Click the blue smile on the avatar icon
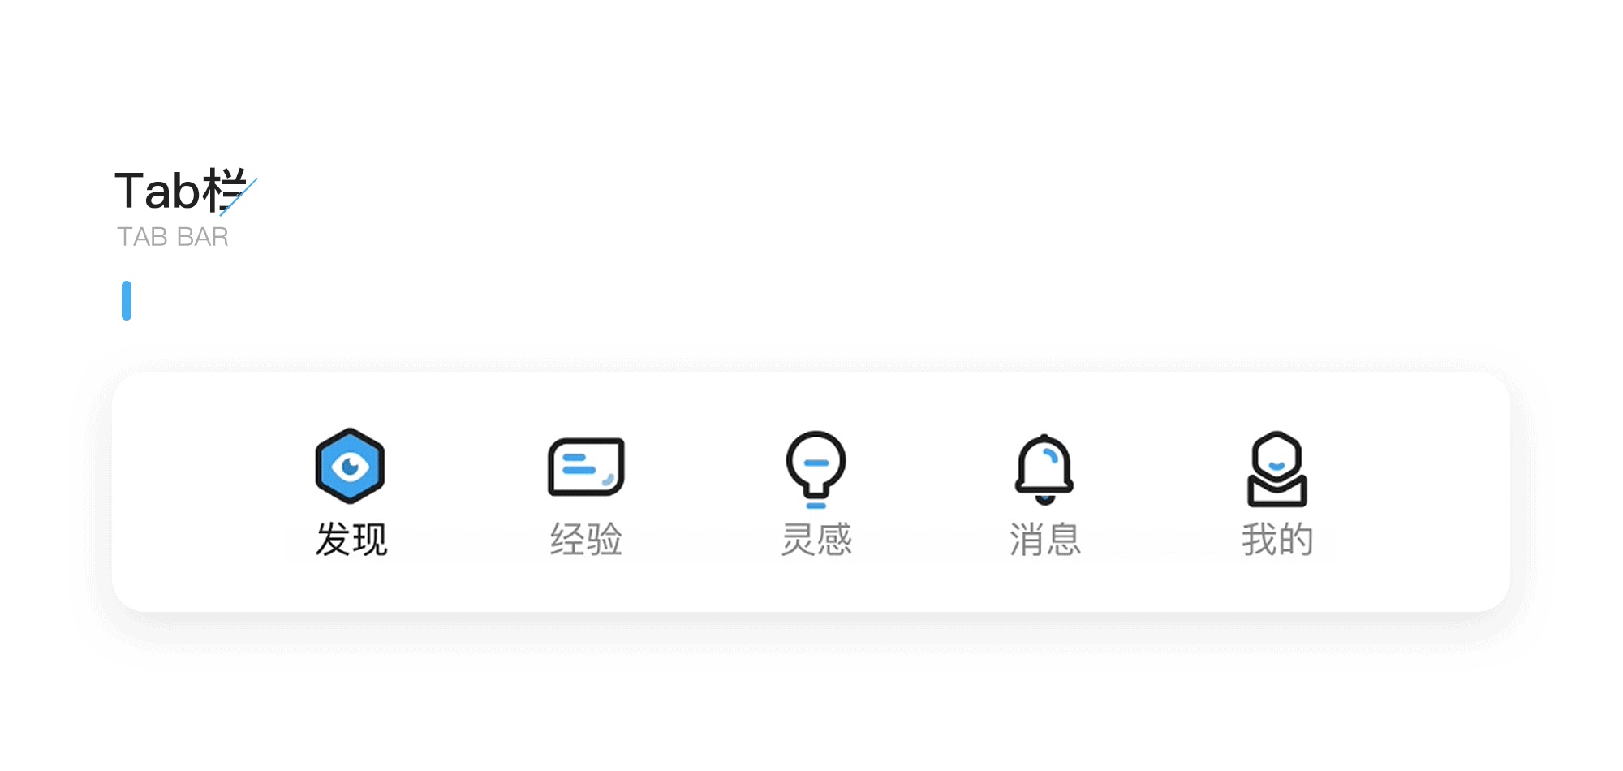The image size is (1623, 771). (1277, 466)
